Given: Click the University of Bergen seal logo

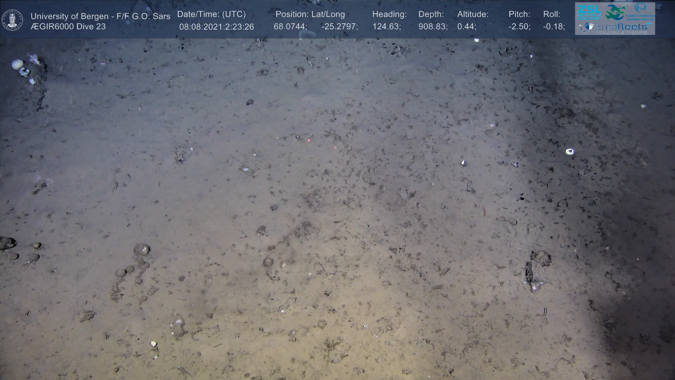Looking at the screenshot, I should 12,20.
